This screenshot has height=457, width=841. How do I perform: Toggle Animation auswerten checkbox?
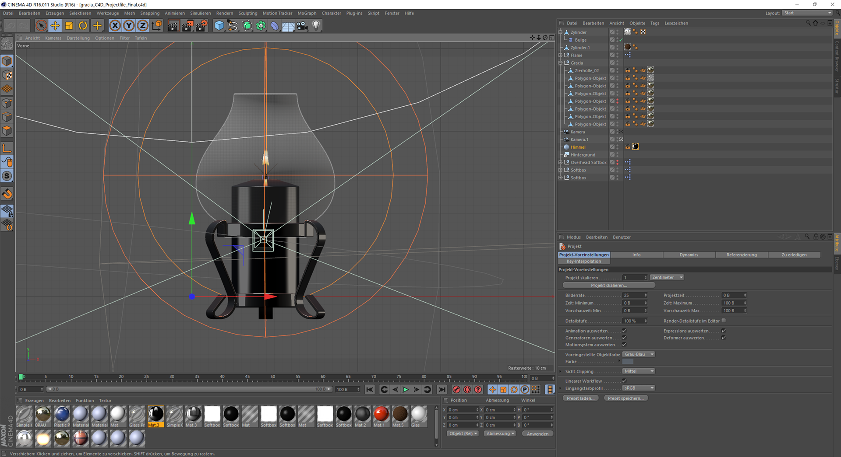(624, 331)
